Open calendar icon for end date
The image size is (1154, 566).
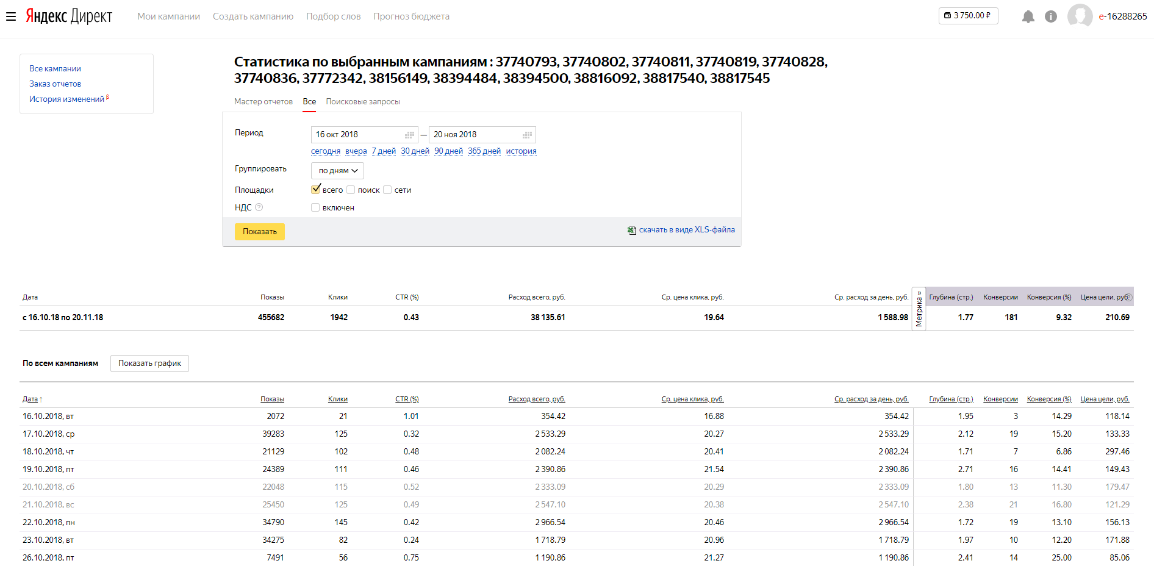click(x=527, y=135)
